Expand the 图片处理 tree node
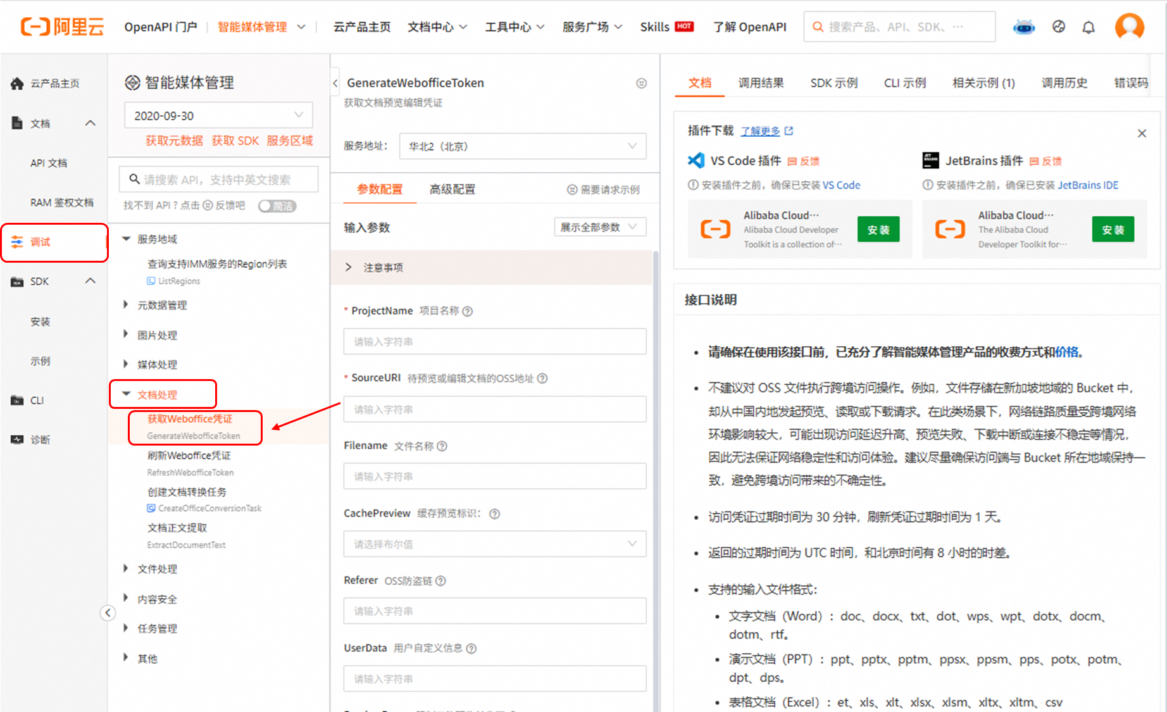Viewport: 1167px width, 712px height. pyautogui.click(x=126, y=334)
